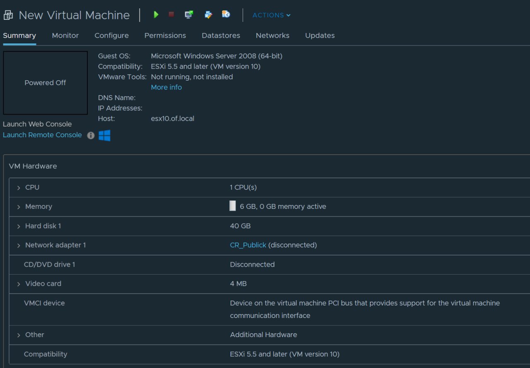Click the DNS Name label
The height and width of the screenshot is (368, 530).
coord(117,98)
